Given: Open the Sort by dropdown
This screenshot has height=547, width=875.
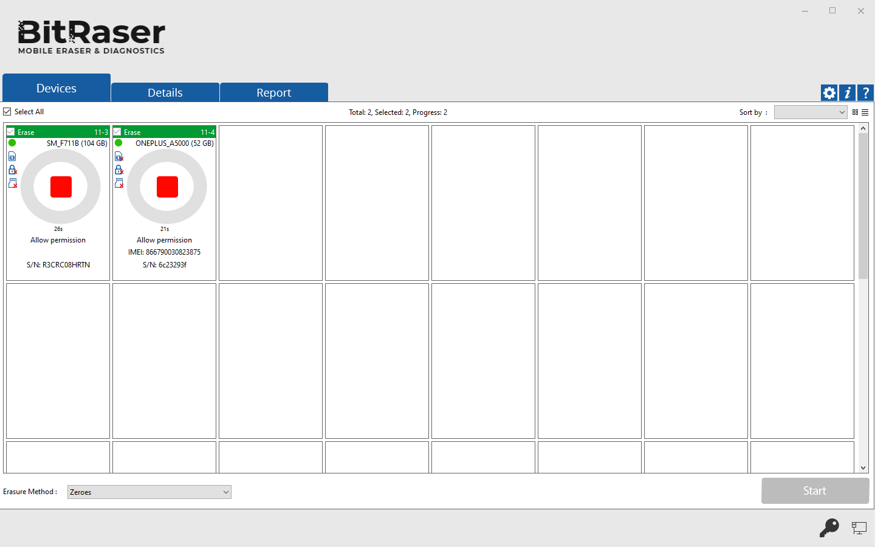Looking at the screenshot, I should click(811, 112).
